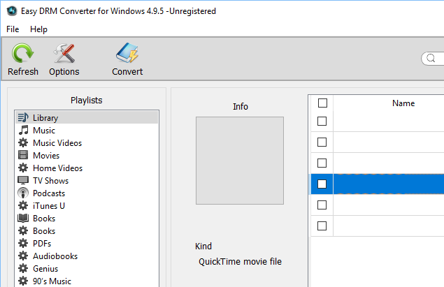The image size is (444, 287).
Task: Select the Music playlist label
Action: point(44,131)
